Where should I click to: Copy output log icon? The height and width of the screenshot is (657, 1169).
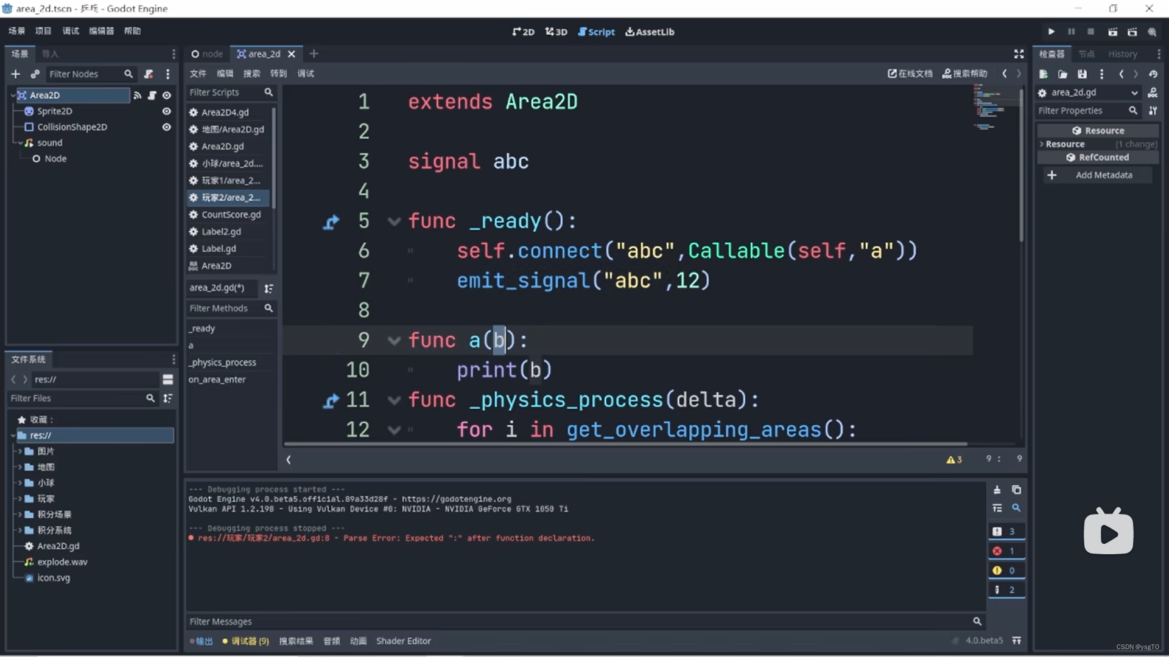tap(1016, 490)
